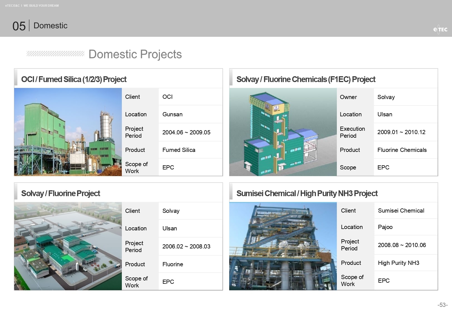Click 'Scope of Work' label in the OCI table
Image resolution: width=452 pixels, height=313 pixels.
tap(136, 167)
